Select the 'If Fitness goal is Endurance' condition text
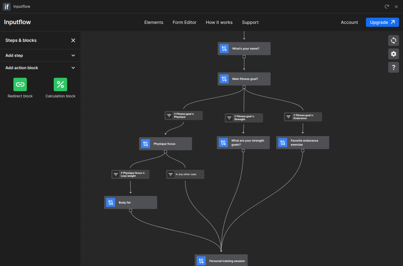 (303, 117)
